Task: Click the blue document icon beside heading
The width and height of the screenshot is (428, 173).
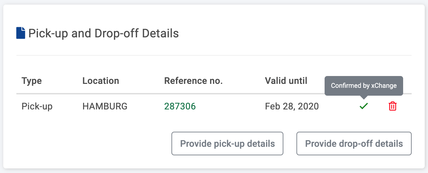Action: [x=21, y=33]
